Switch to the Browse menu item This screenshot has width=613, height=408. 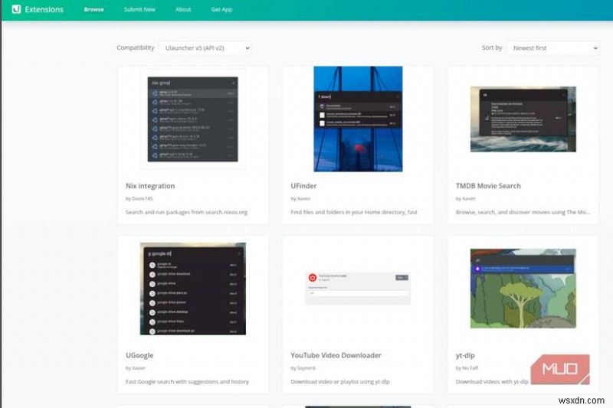tap(93, 9)
